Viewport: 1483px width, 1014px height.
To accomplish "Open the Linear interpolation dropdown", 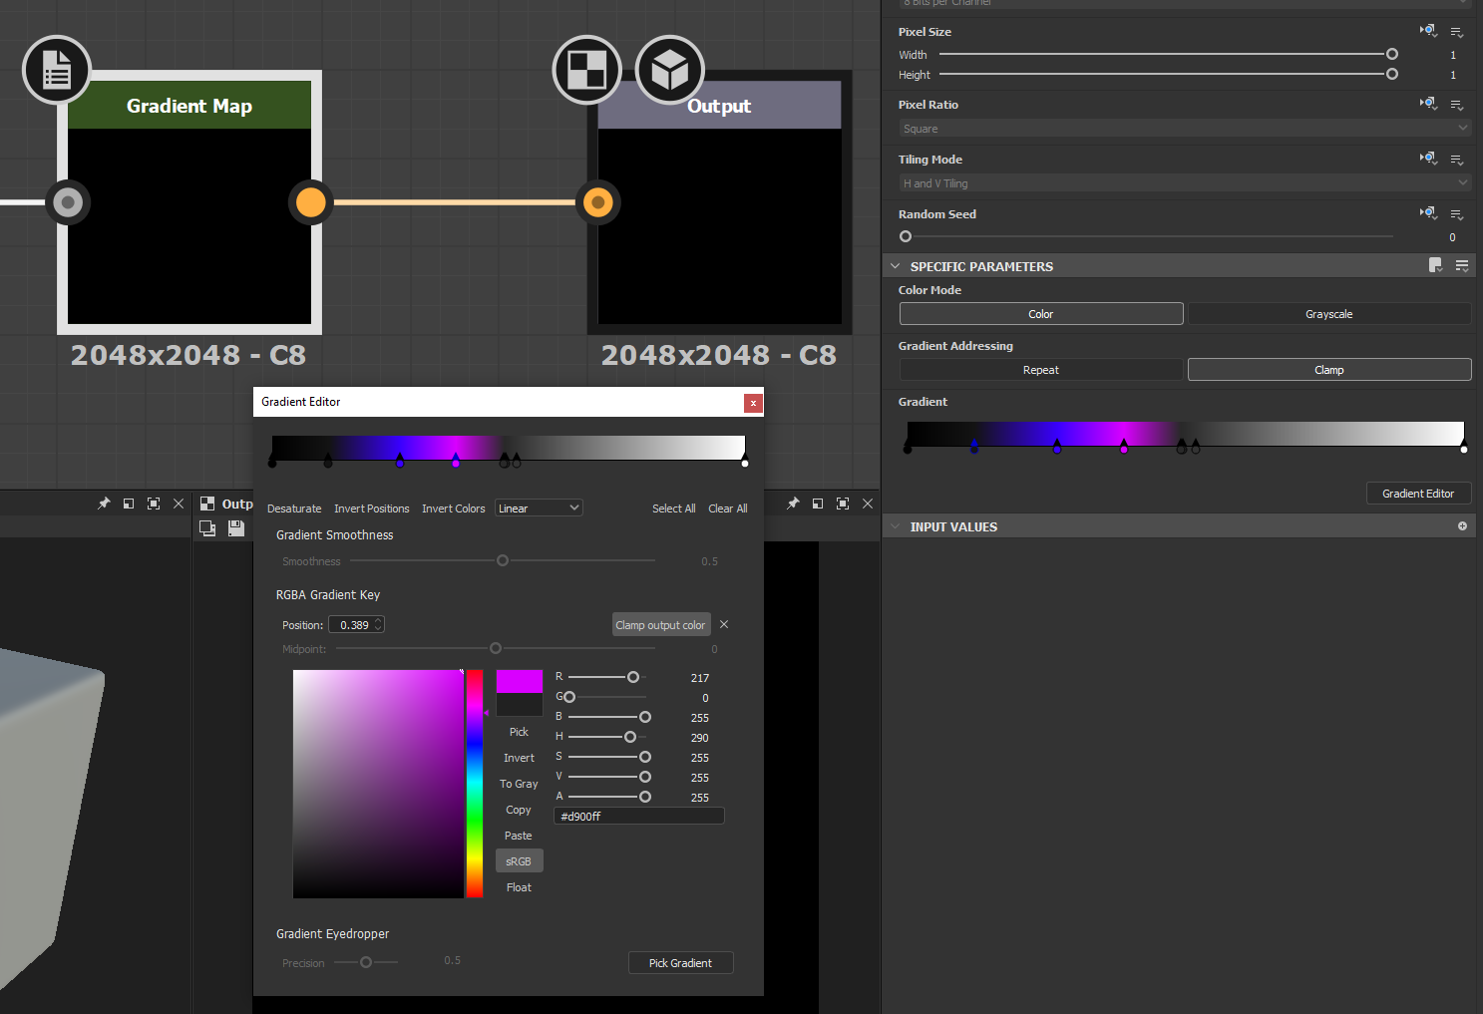I will pyautogui.click(x=539, y=507).
